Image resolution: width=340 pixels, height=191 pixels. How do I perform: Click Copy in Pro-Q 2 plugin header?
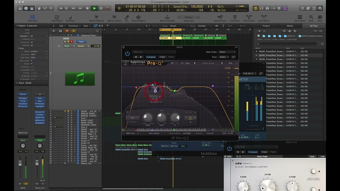click(162, 57)
